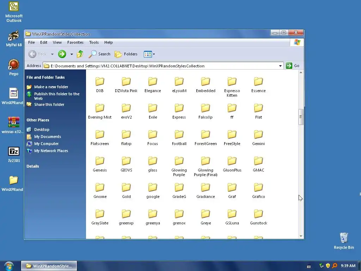Open the Edit menu
Screen dimensions: 361x271
[x=43, y=42]
